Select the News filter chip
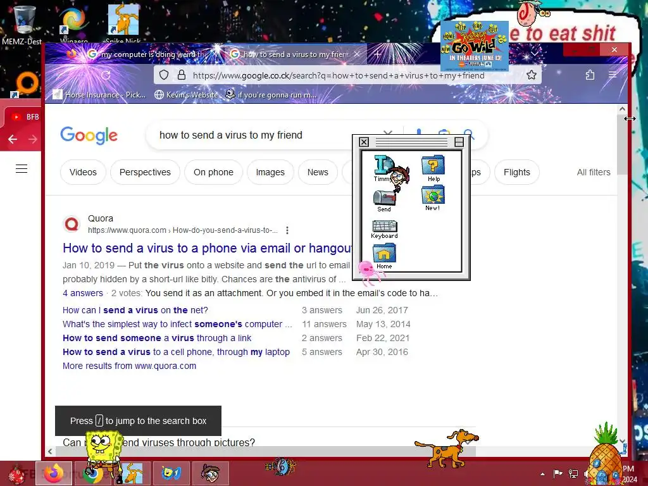The image size is (648, 486). coord(318,172)
